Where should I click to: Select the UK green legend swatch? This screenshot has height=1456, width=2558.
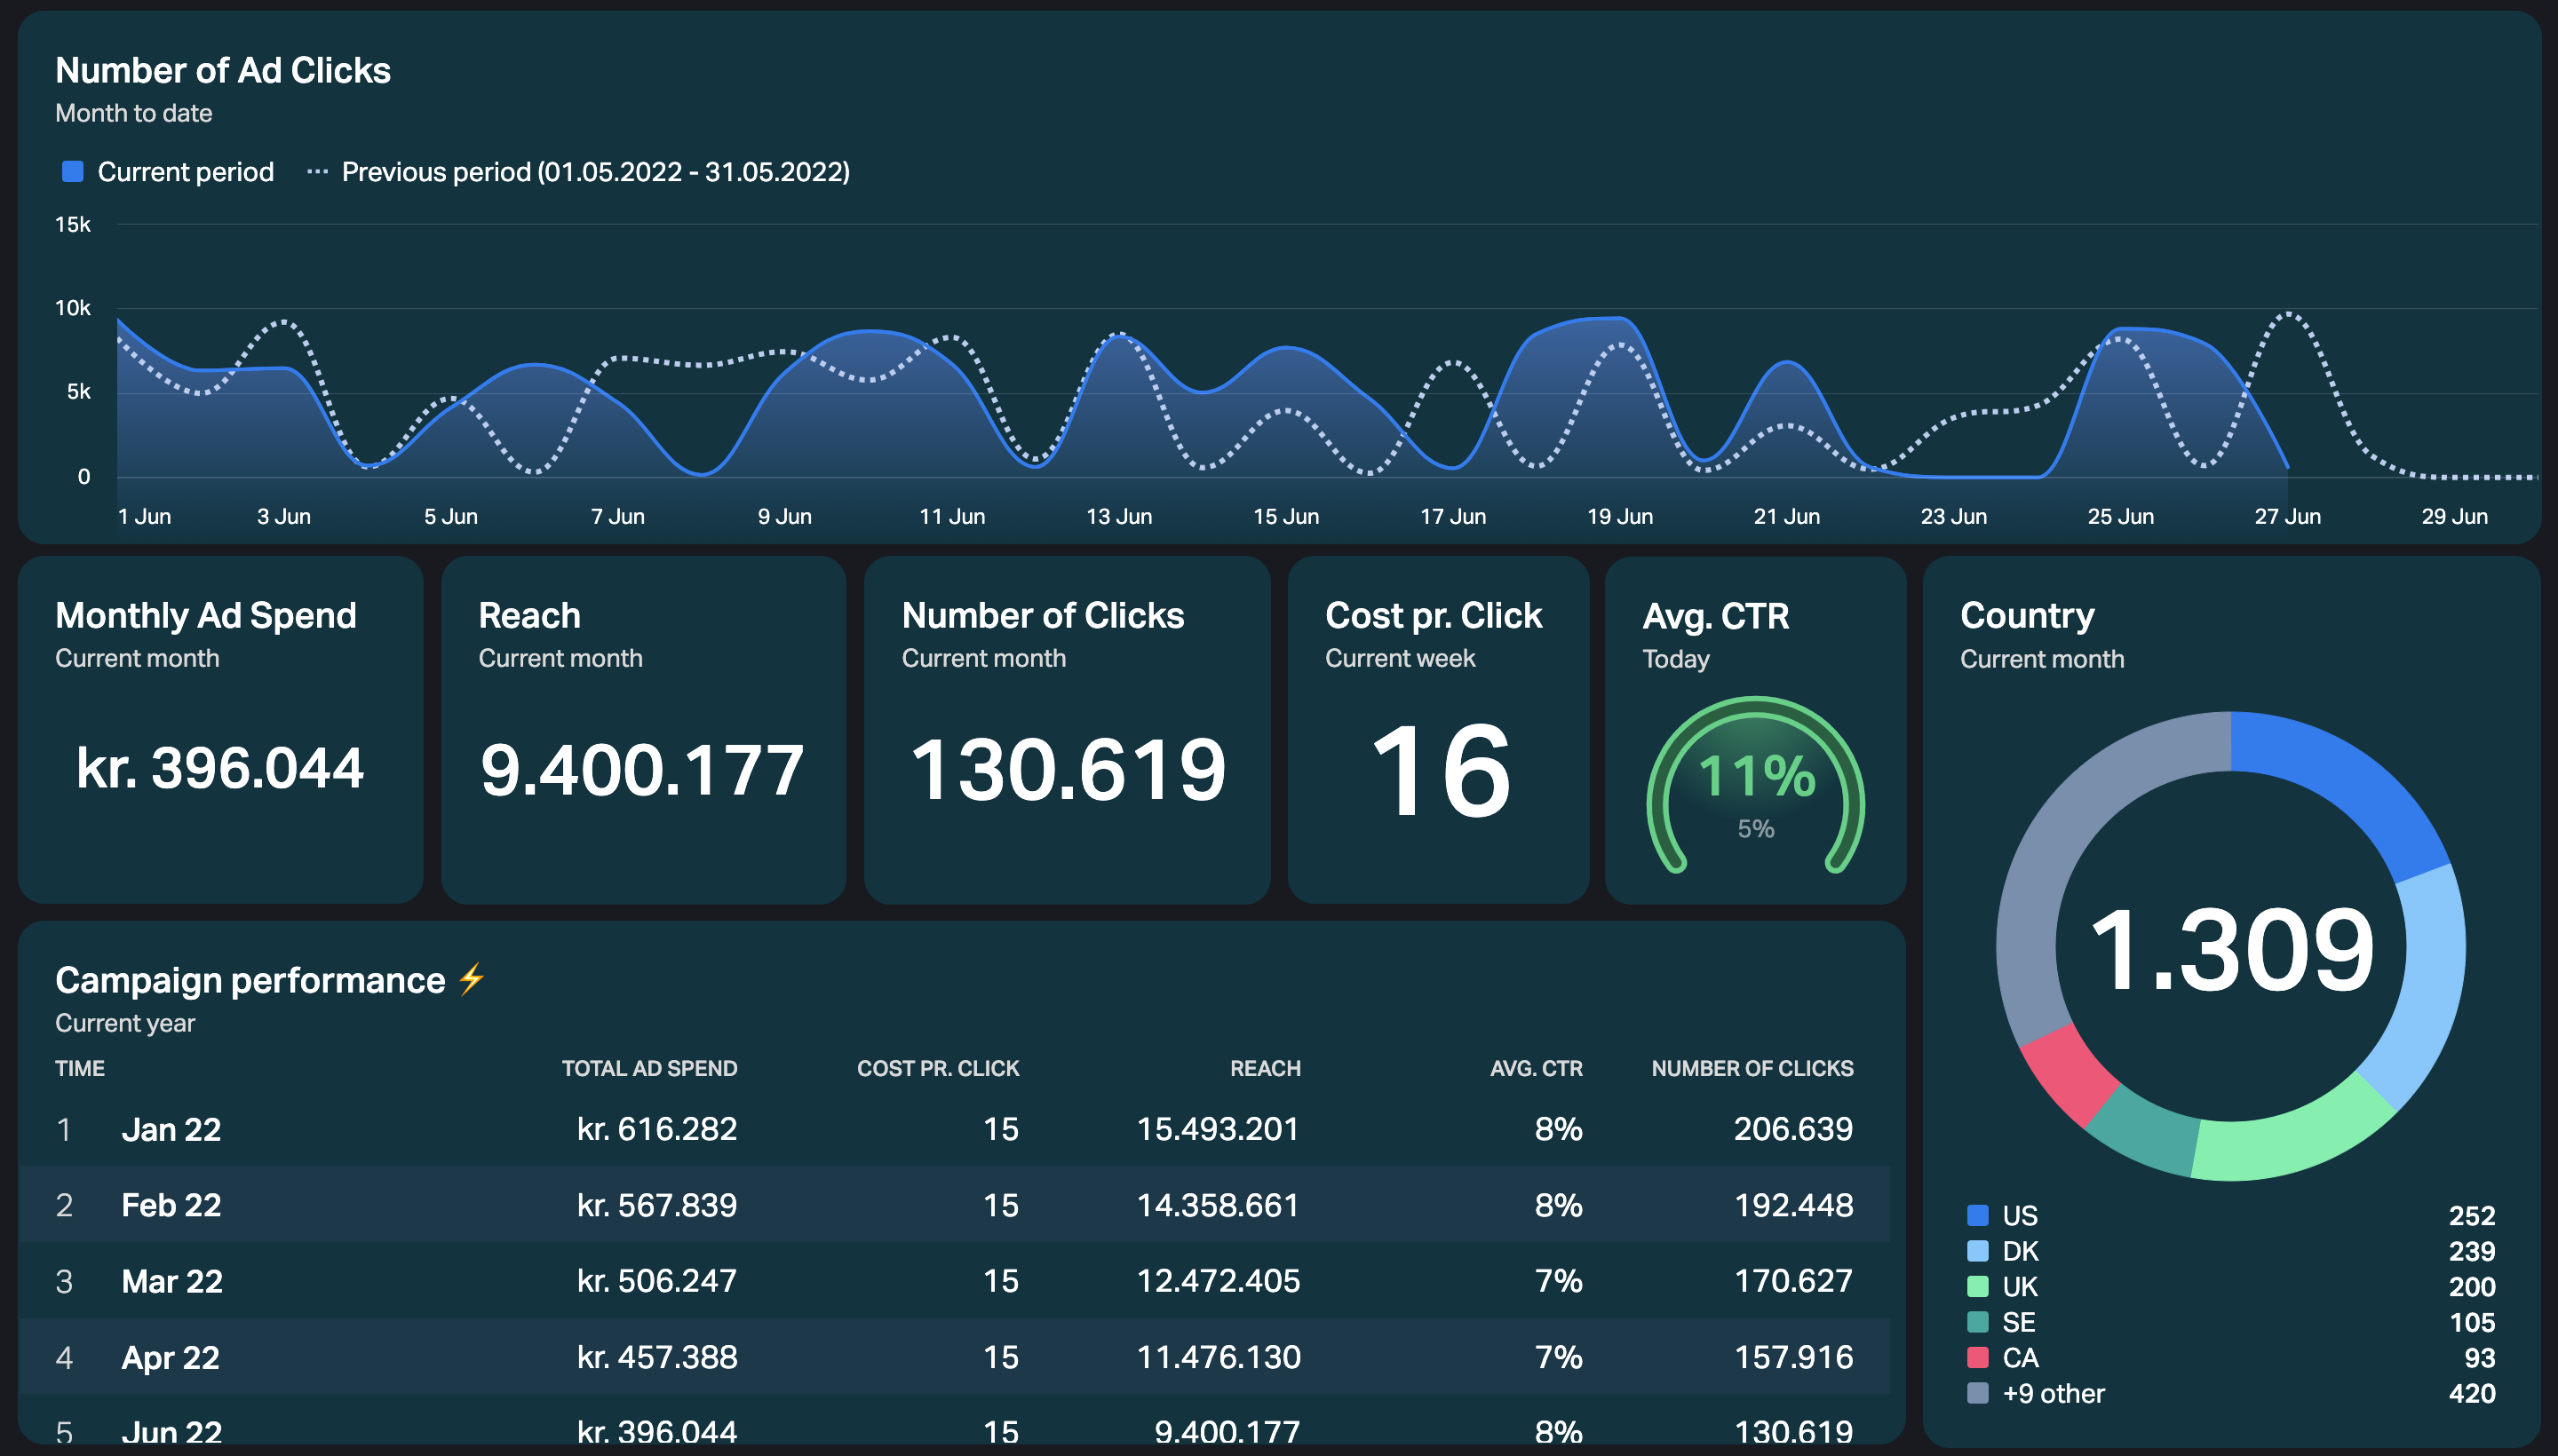pos(1977,1286)
